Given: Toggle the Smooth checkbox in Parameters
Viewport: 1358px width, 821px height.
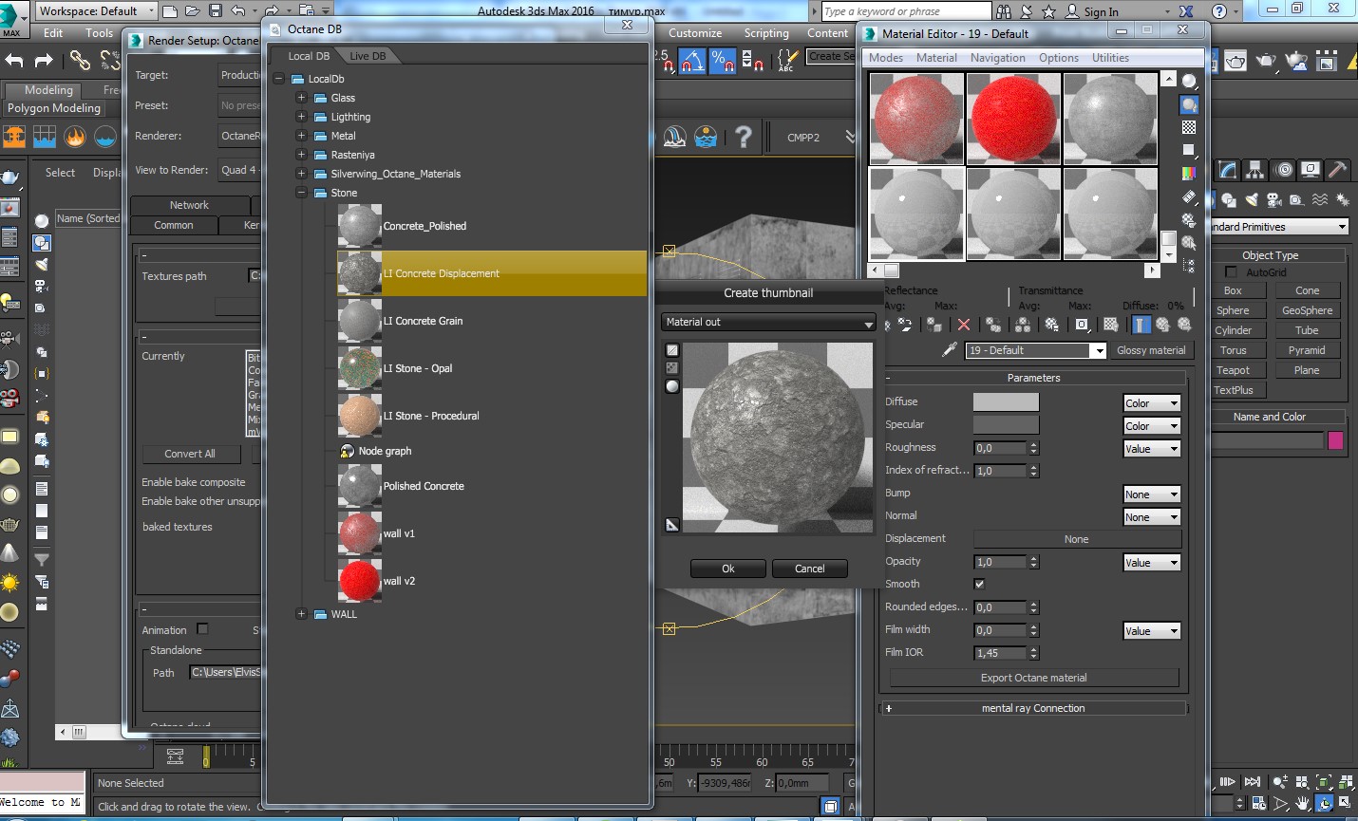Looking at the screenshot, I should pos(979,584).
